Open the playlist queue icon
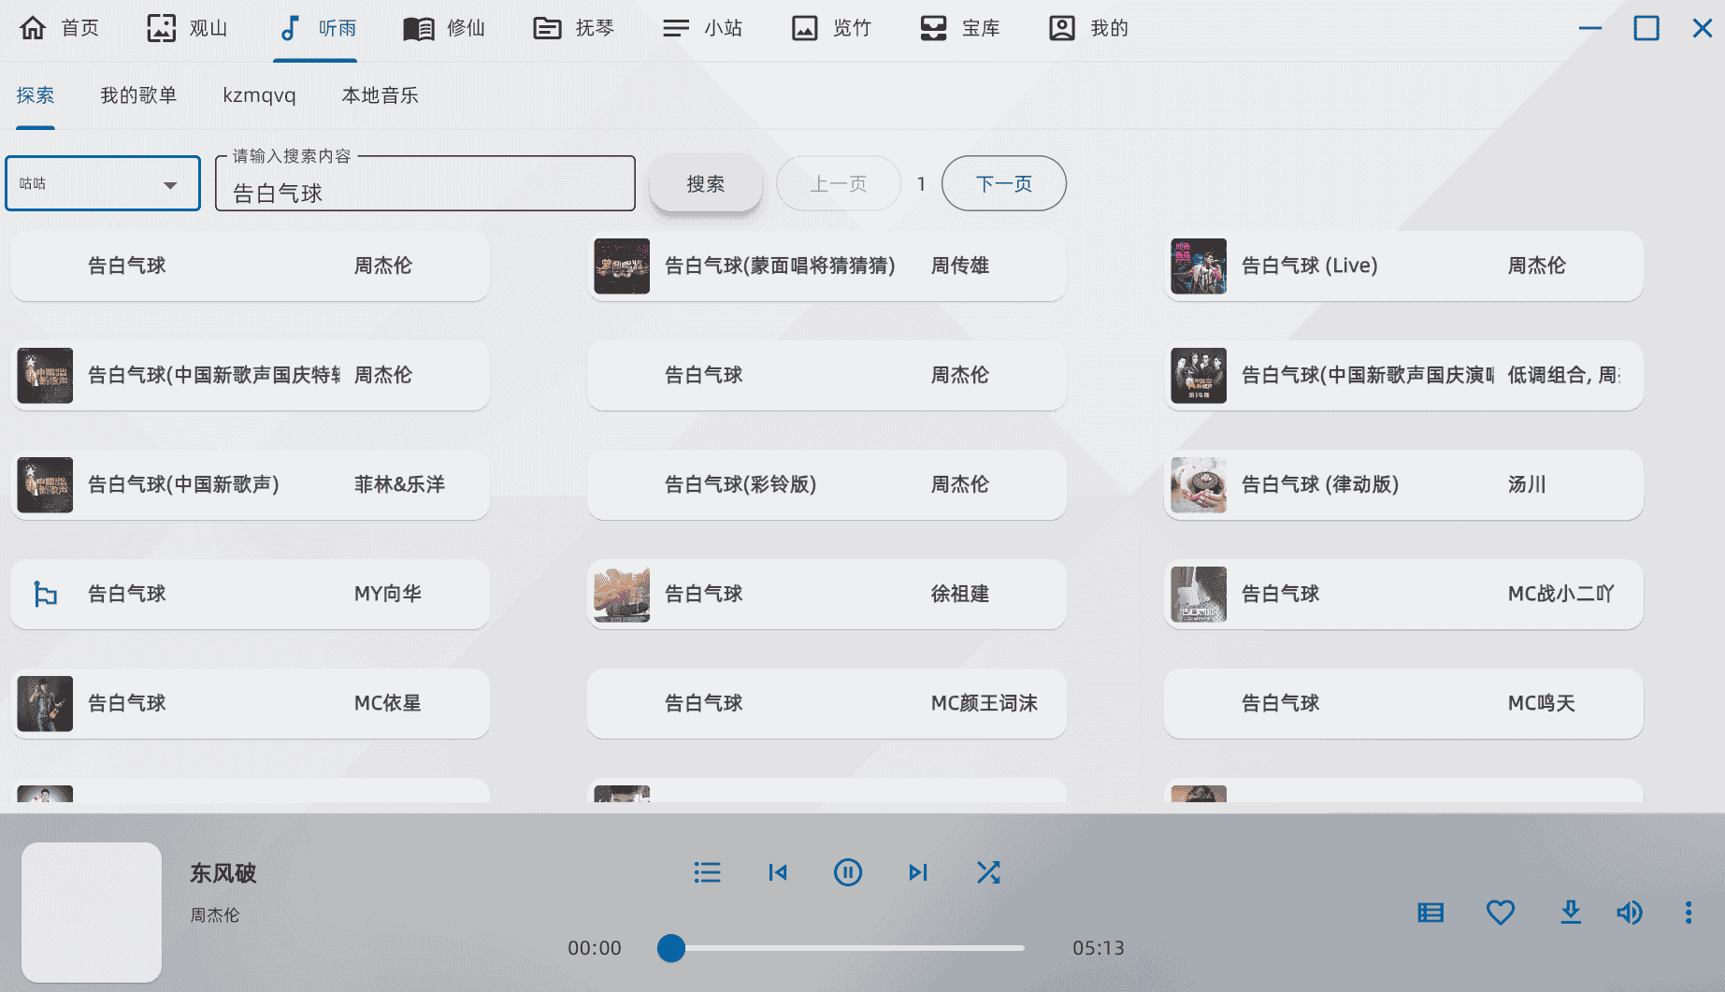Viewport: 1725px width, 992px height. click(707, 872)
